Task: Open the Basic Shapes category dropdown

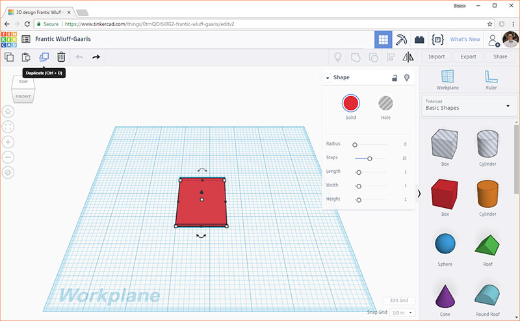Action: [469, 106]
